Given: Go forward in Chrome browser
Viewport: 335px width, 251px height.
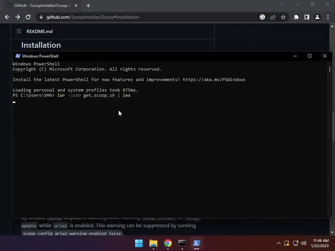Looking at the screenshot, I should 18,17.
